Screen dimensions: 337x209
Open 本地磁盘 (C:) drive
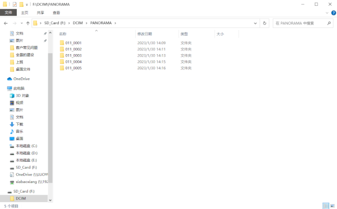pos(26,146)
